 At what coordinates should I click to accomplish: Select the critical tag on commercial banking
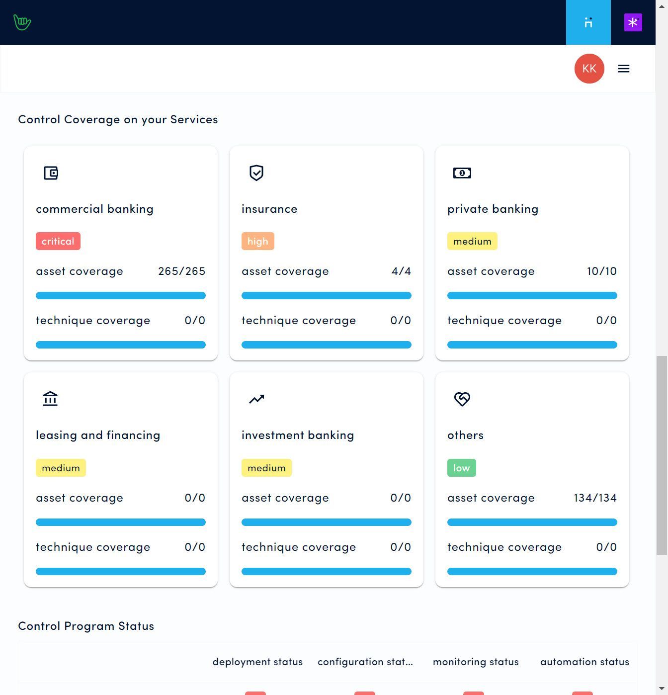(x=58, y=241)
